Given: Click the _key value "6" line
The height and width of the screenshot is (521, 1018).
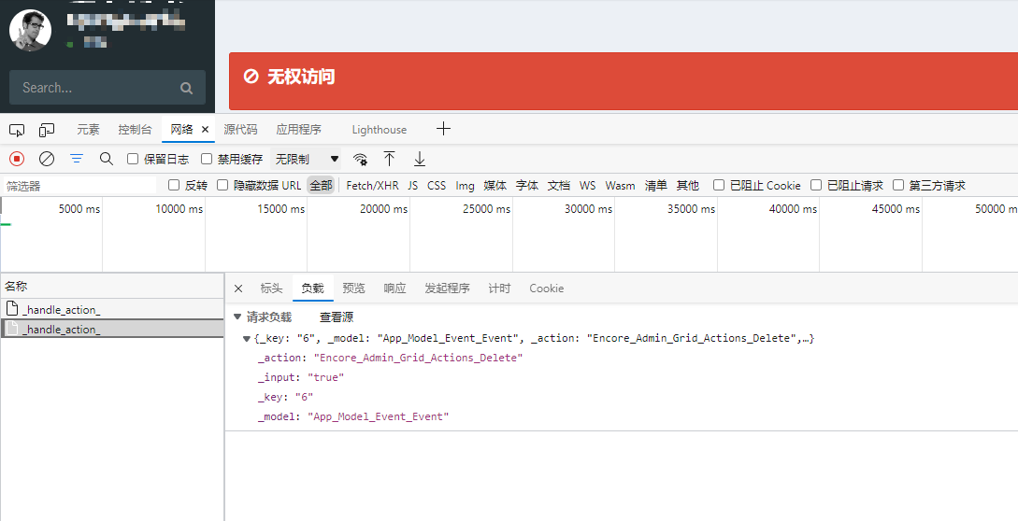Looking at the screenshot, I should point(286,397).
